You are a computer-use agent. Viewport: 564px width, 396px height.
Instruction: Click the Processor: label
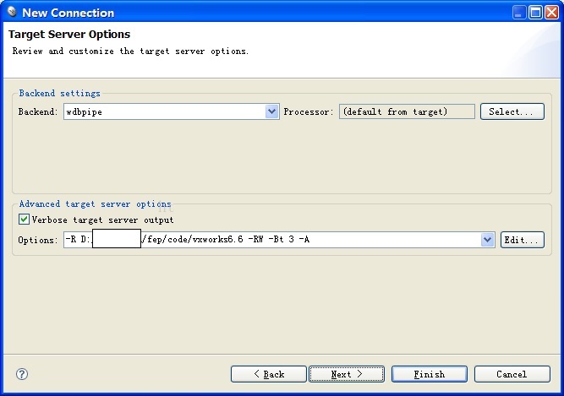point(309,112)
